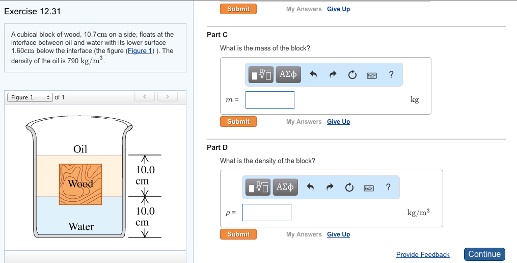Click the mass answer input field
Image resolution: width=517 pixels, height=263 pixels.
pos(270,100)
